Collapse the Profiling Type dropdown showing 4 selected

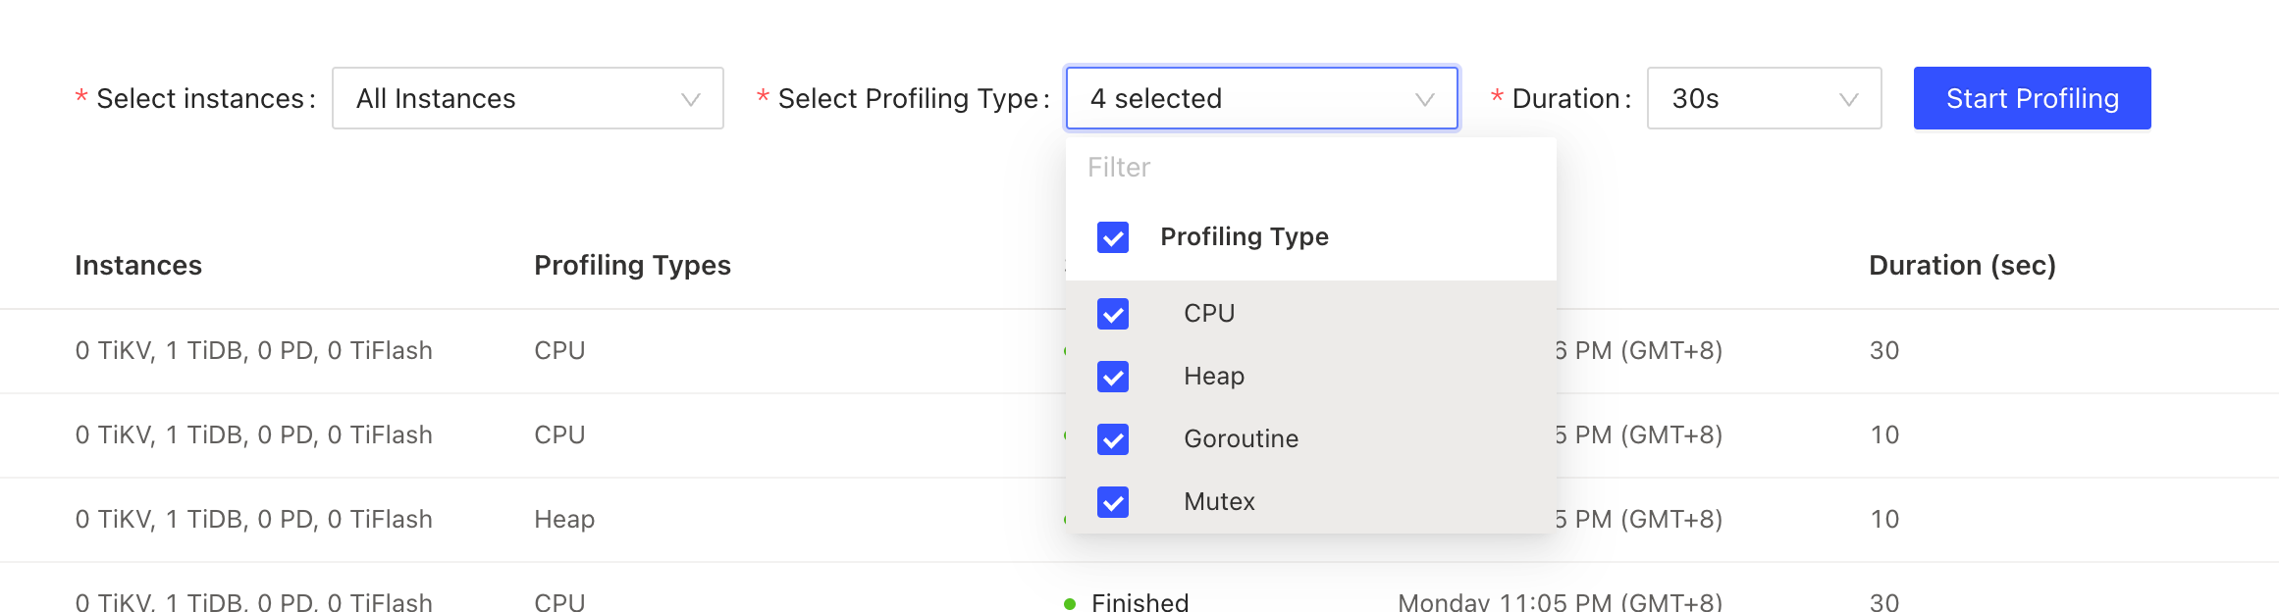click(x=1261, y=98)
